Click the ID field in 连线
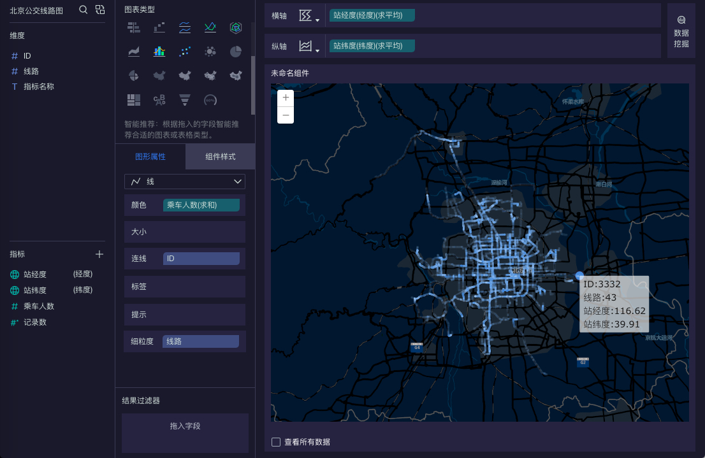The width and height of the screenshot is (705, 458). tap(201, 259)
